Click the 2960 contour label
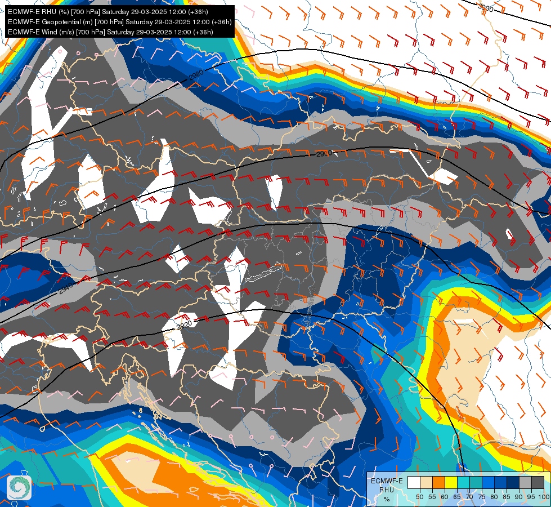Screen dimensions: 551x507 (324, 154)
